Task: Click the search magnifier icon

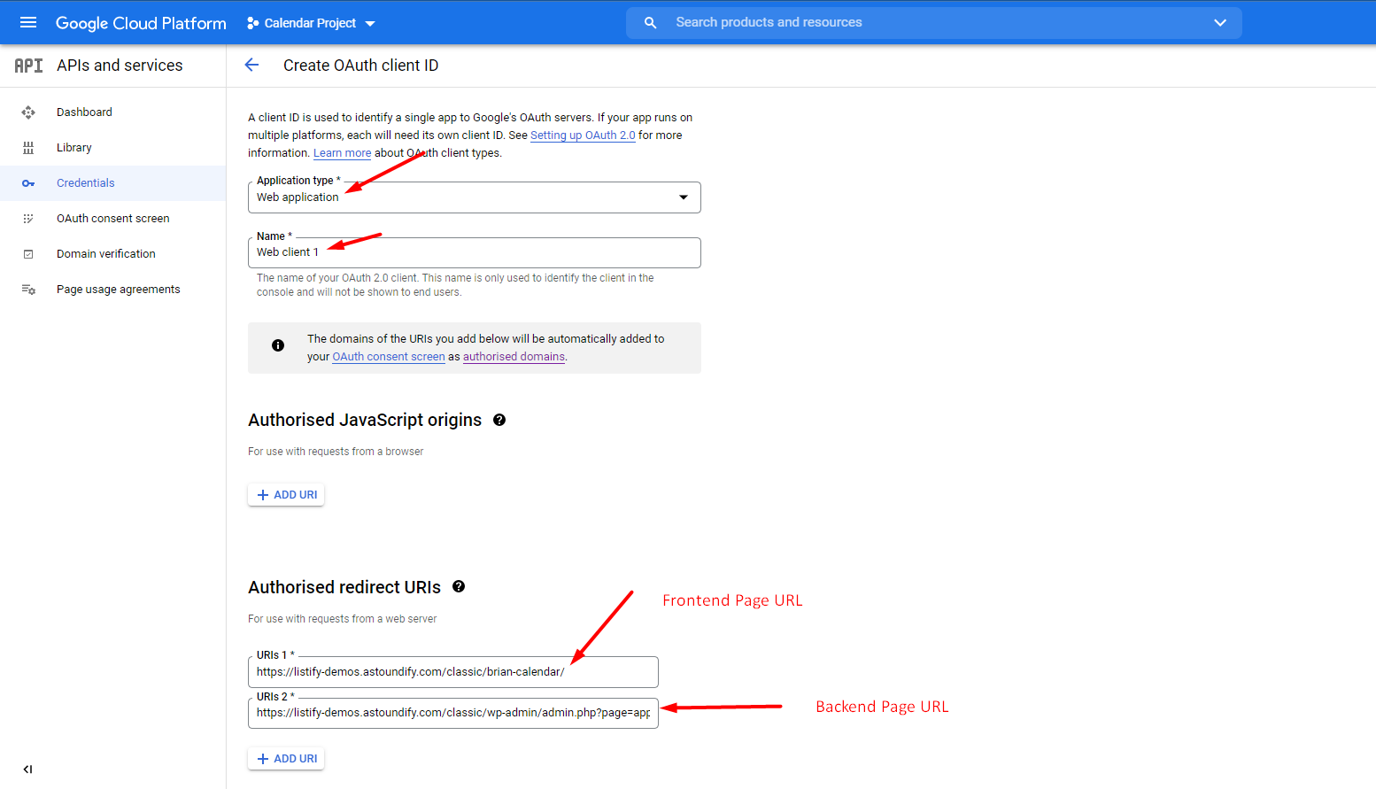Action: [650, 22]
